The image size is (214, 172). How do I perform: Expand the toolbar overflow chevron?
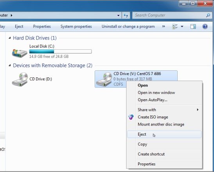(x=164, y=26)
